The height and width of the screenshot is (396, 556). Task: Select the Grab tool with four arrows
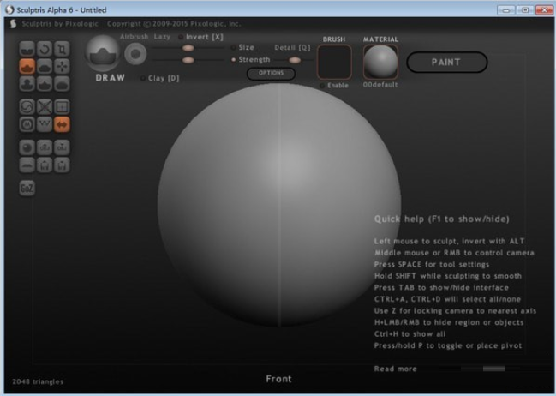click(62, 66)
